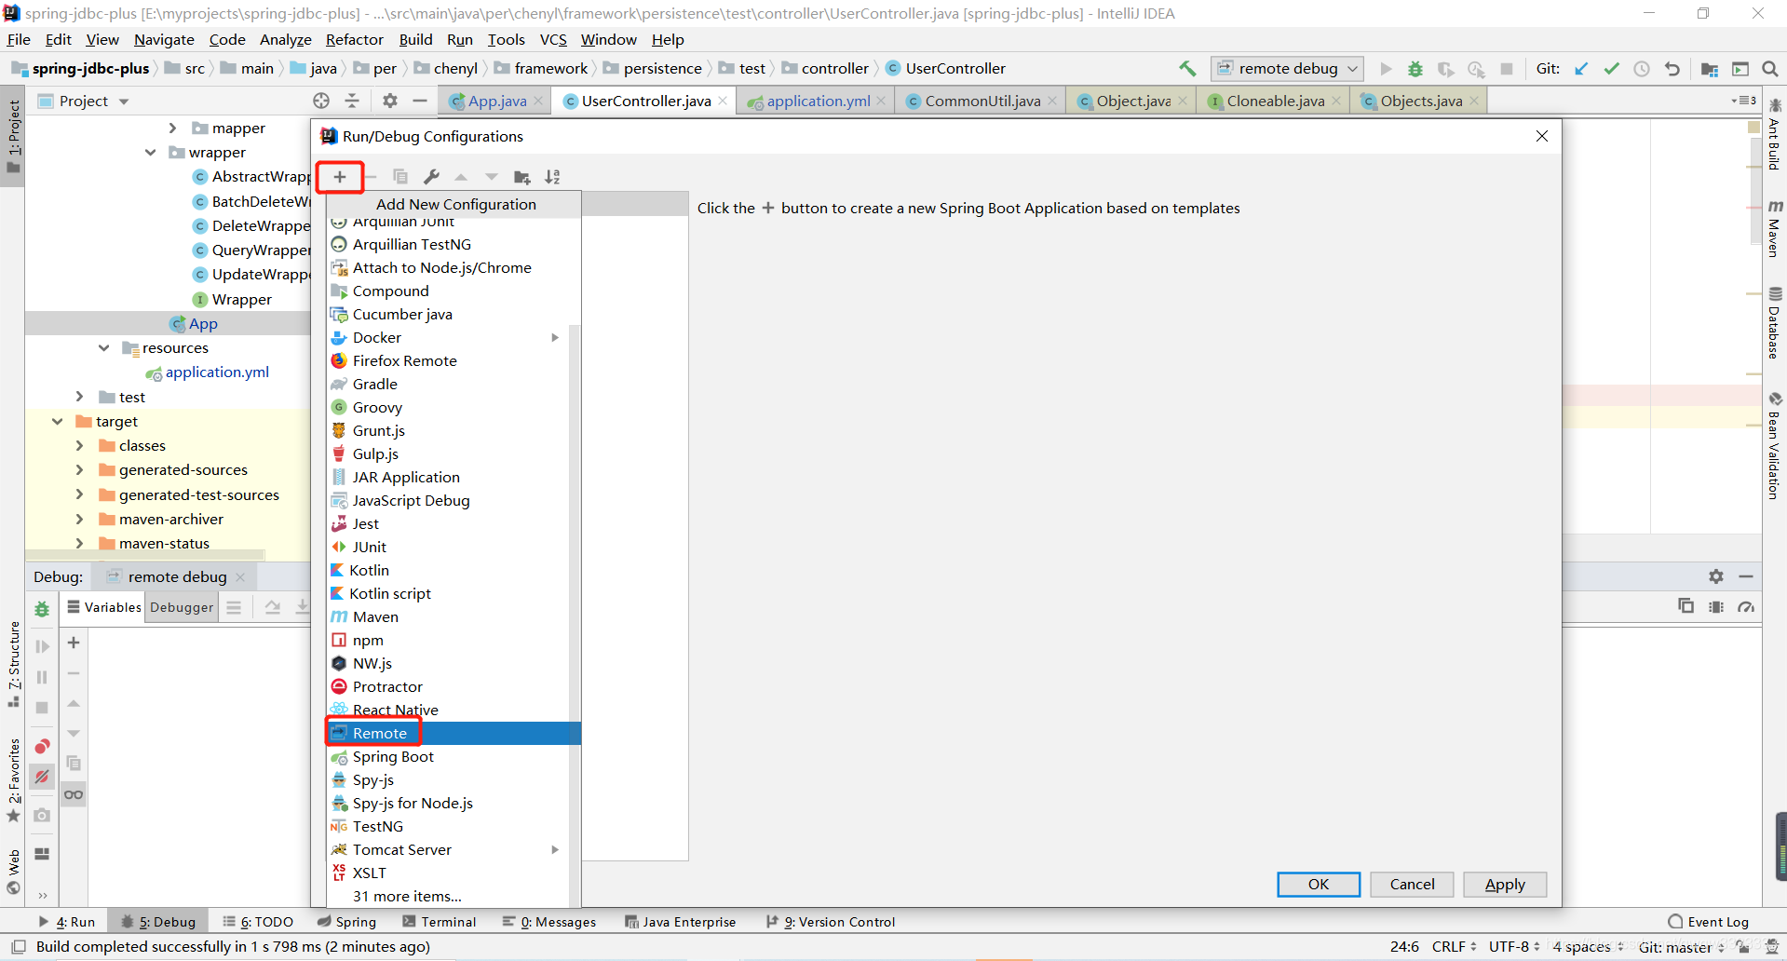The image size is (1787, 961).
Task: Click 31 more items entry
Action: tap(407, 896)
